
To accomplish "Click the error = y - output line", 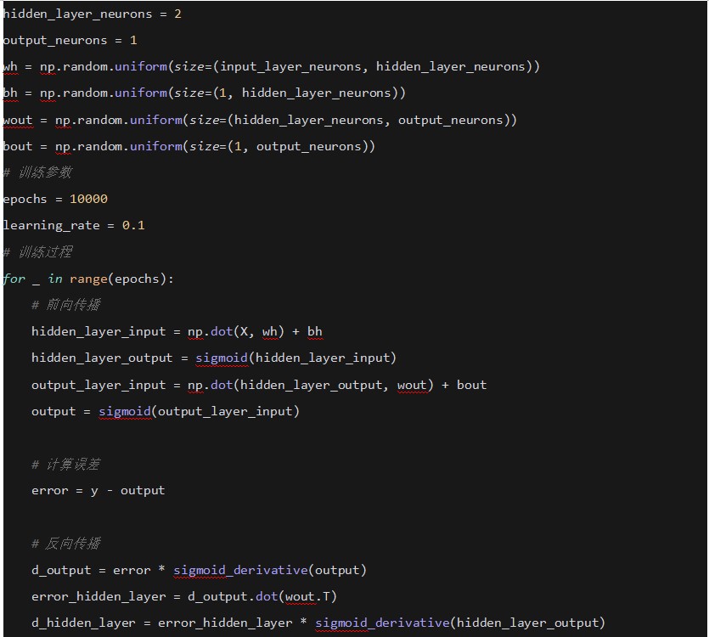I will (x=98, y=490).
